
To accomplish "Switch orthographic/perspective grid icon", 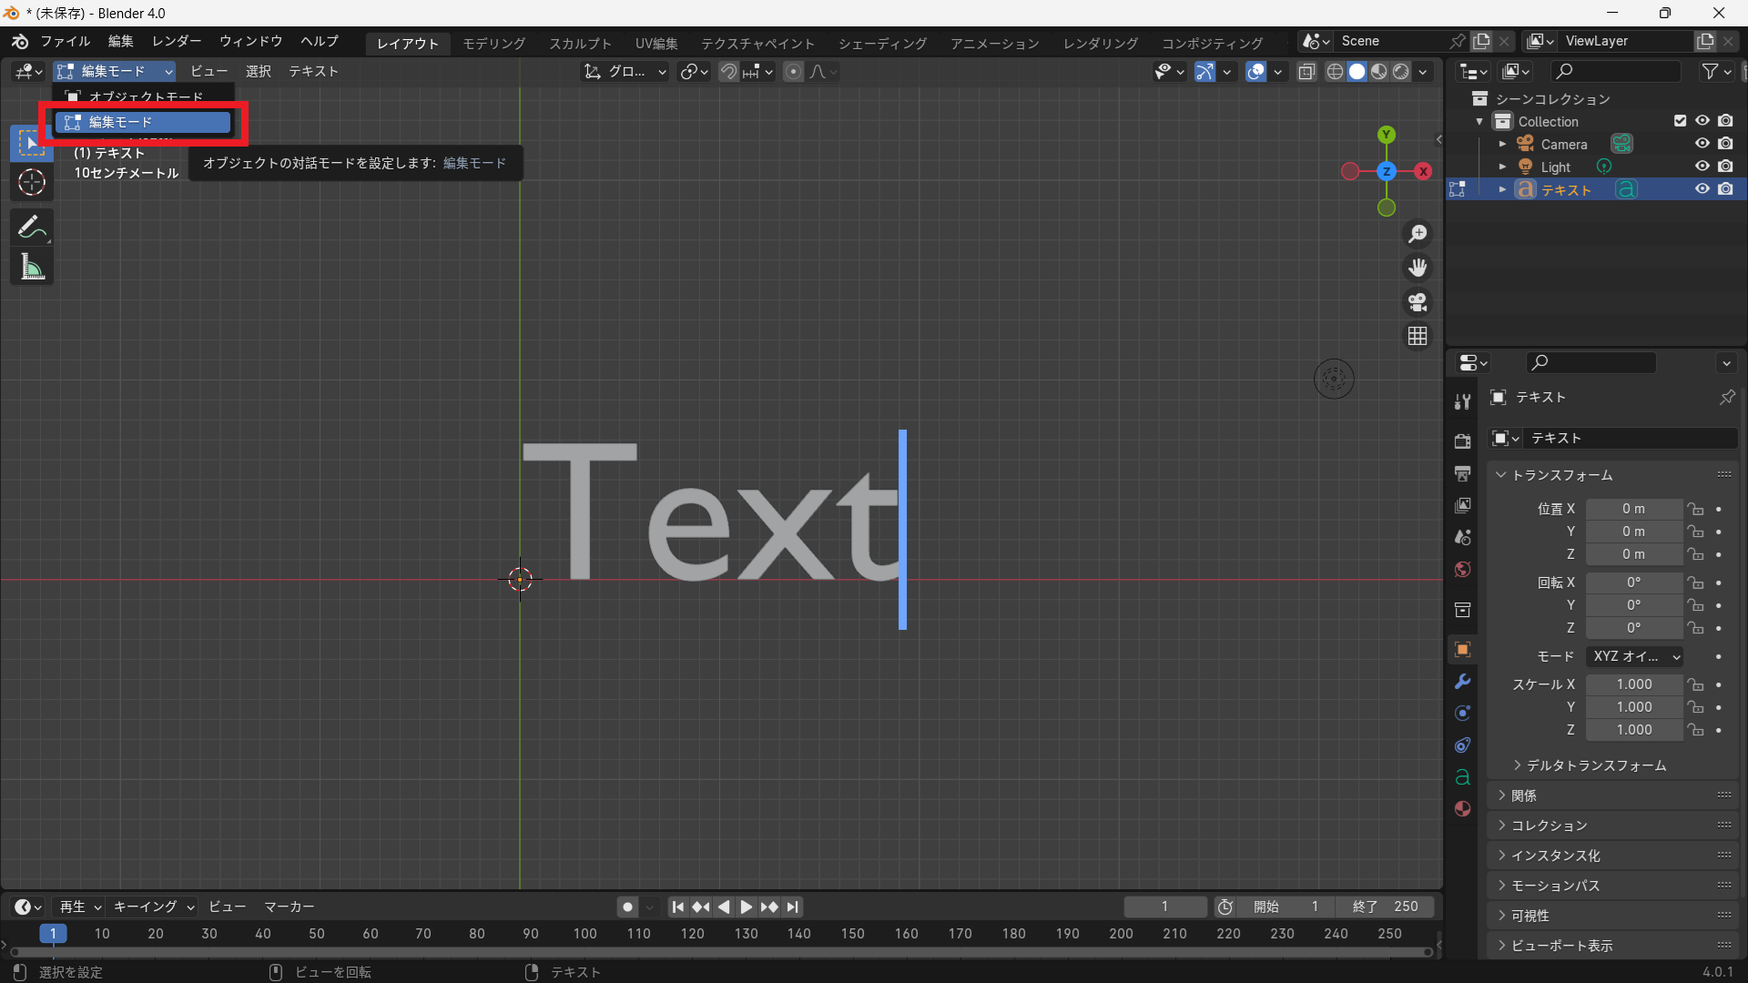I will [1418, 336].
